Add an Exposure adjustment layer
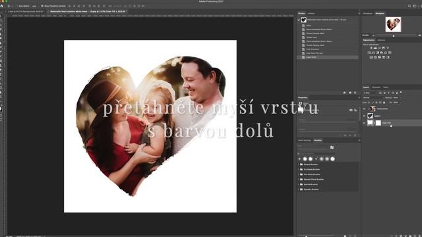This screenshot has height=237, width=422. 384,48
